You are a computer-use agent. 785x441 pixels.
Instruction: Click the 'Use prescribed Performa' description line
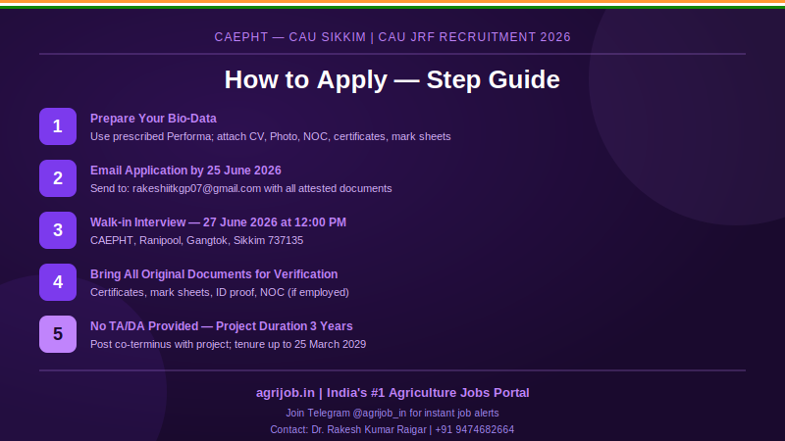point(271,136)
